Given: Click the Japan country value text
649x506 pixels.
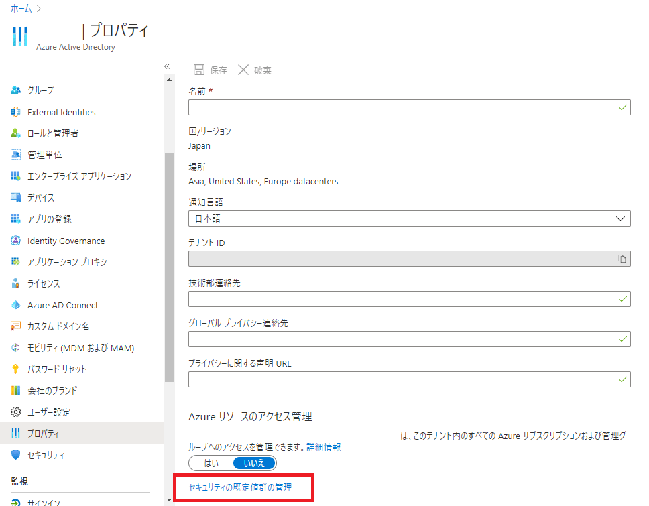Looking at the screenshot, I should point(199,145).
